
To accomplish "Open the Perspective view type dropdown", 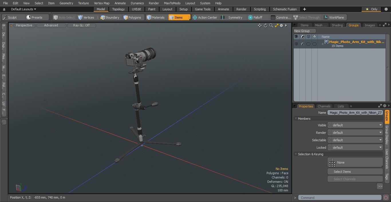I will coord(24,25).
